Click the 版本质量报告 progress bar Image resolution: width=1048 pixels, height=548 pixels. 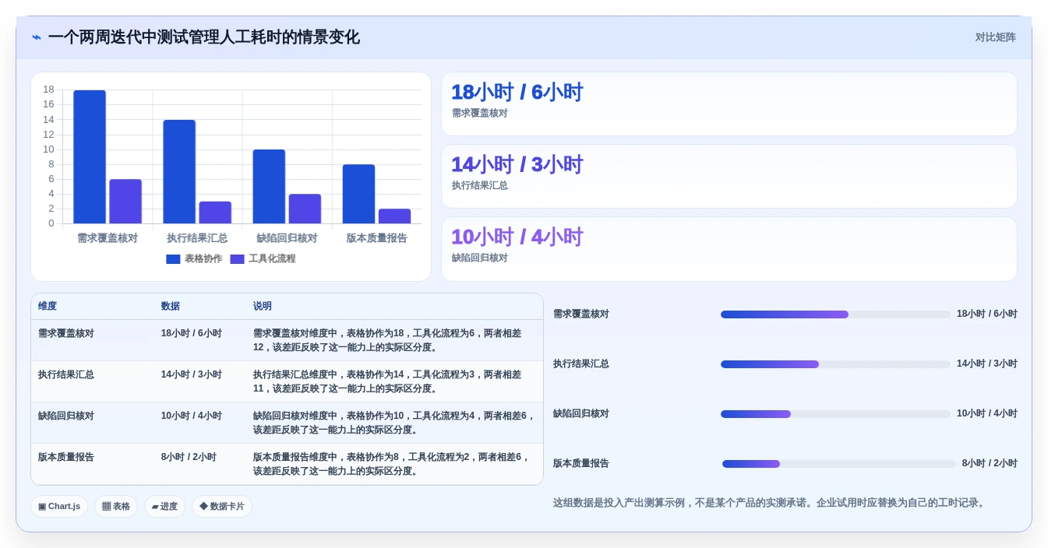coord(838,464)
